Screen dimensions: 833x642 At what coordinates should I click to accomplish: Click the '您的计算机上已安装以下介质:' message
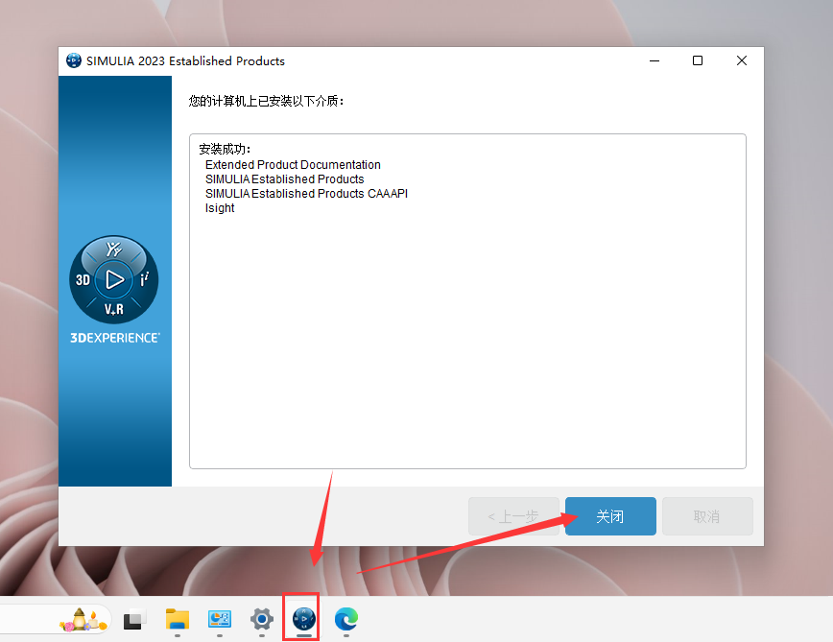click(267, 101)
